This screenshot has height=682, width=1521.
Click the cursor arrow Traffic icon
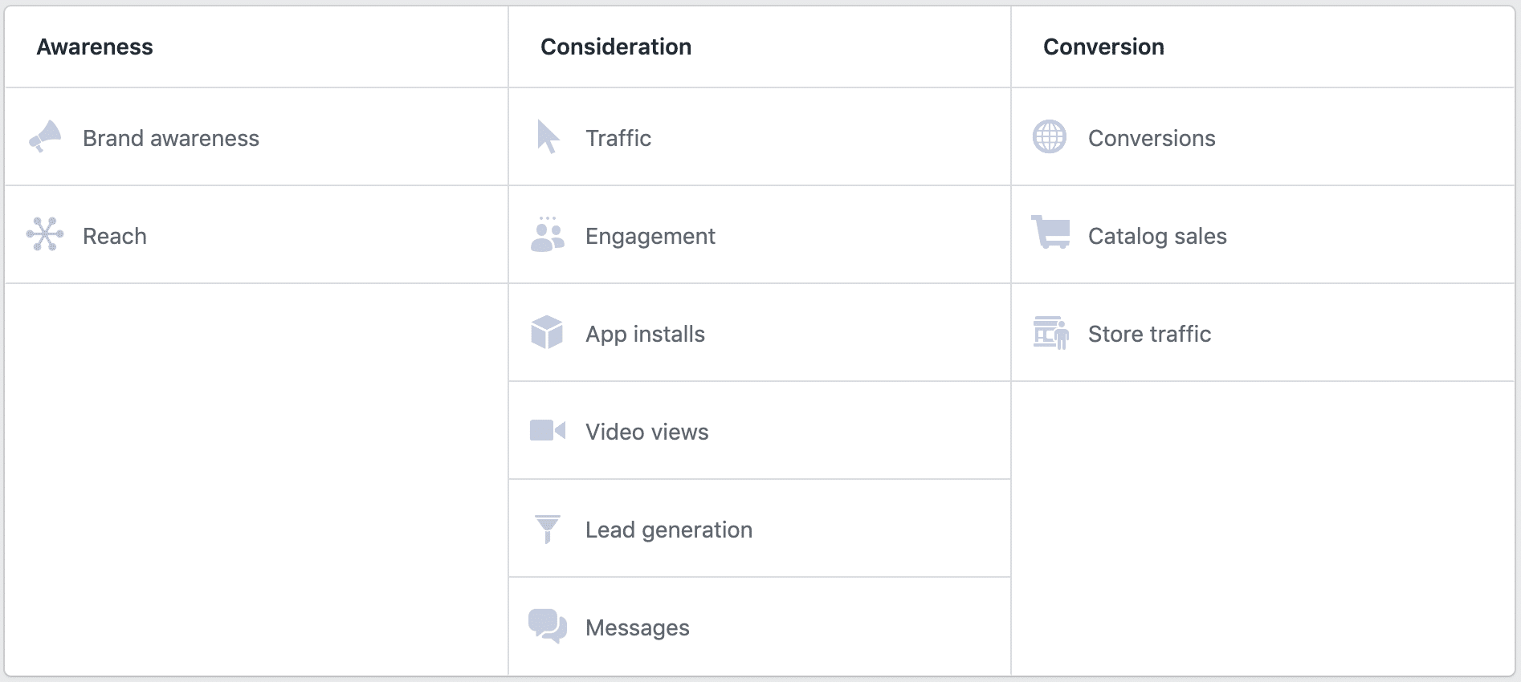click(548, 136)
